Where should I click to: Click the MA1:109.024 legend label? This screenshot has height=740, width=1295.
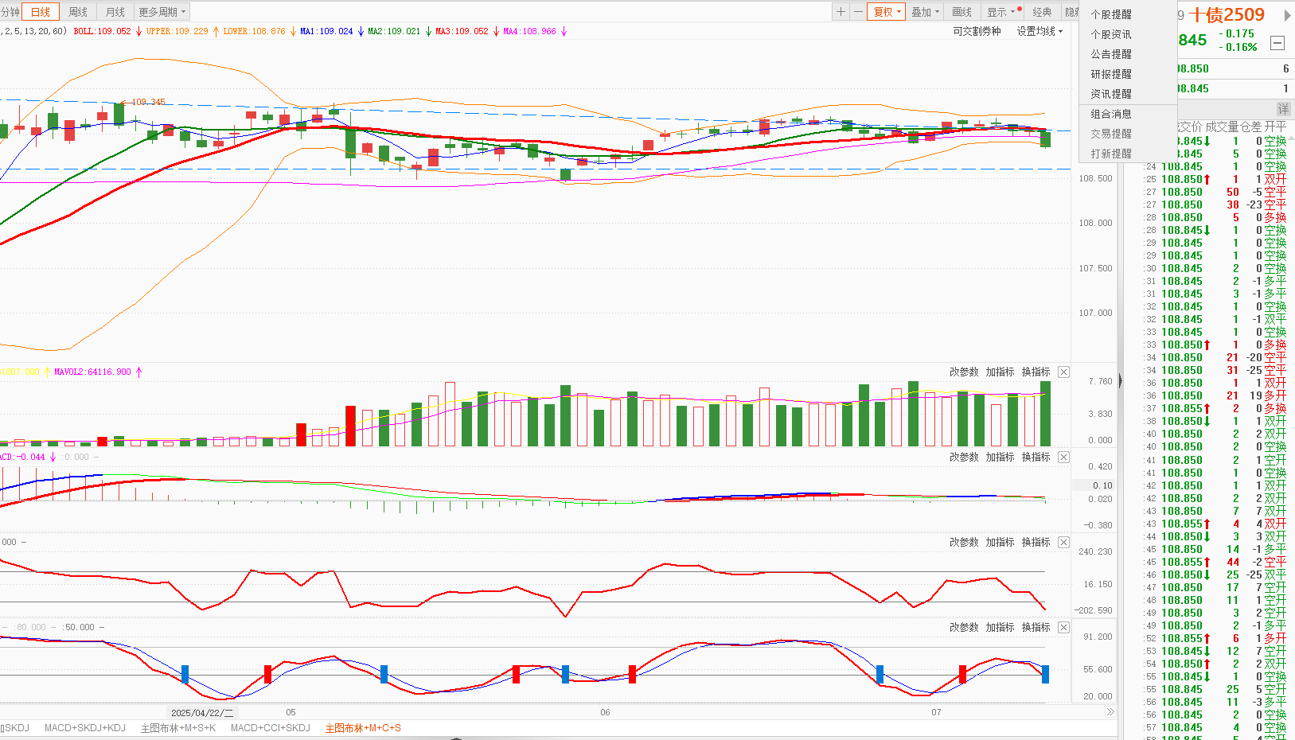point(326,32)
